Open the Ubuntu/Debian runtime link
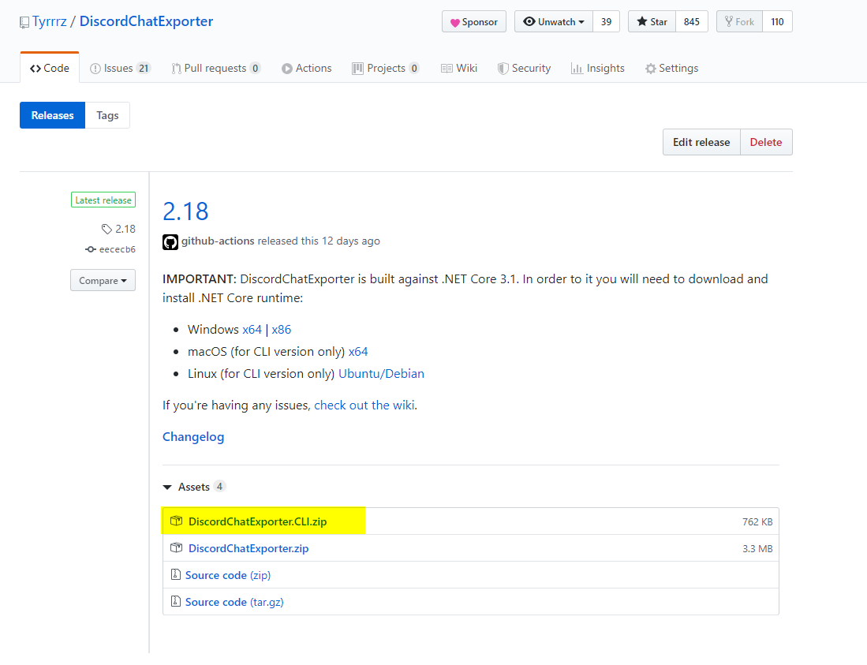 coord(382,374)
